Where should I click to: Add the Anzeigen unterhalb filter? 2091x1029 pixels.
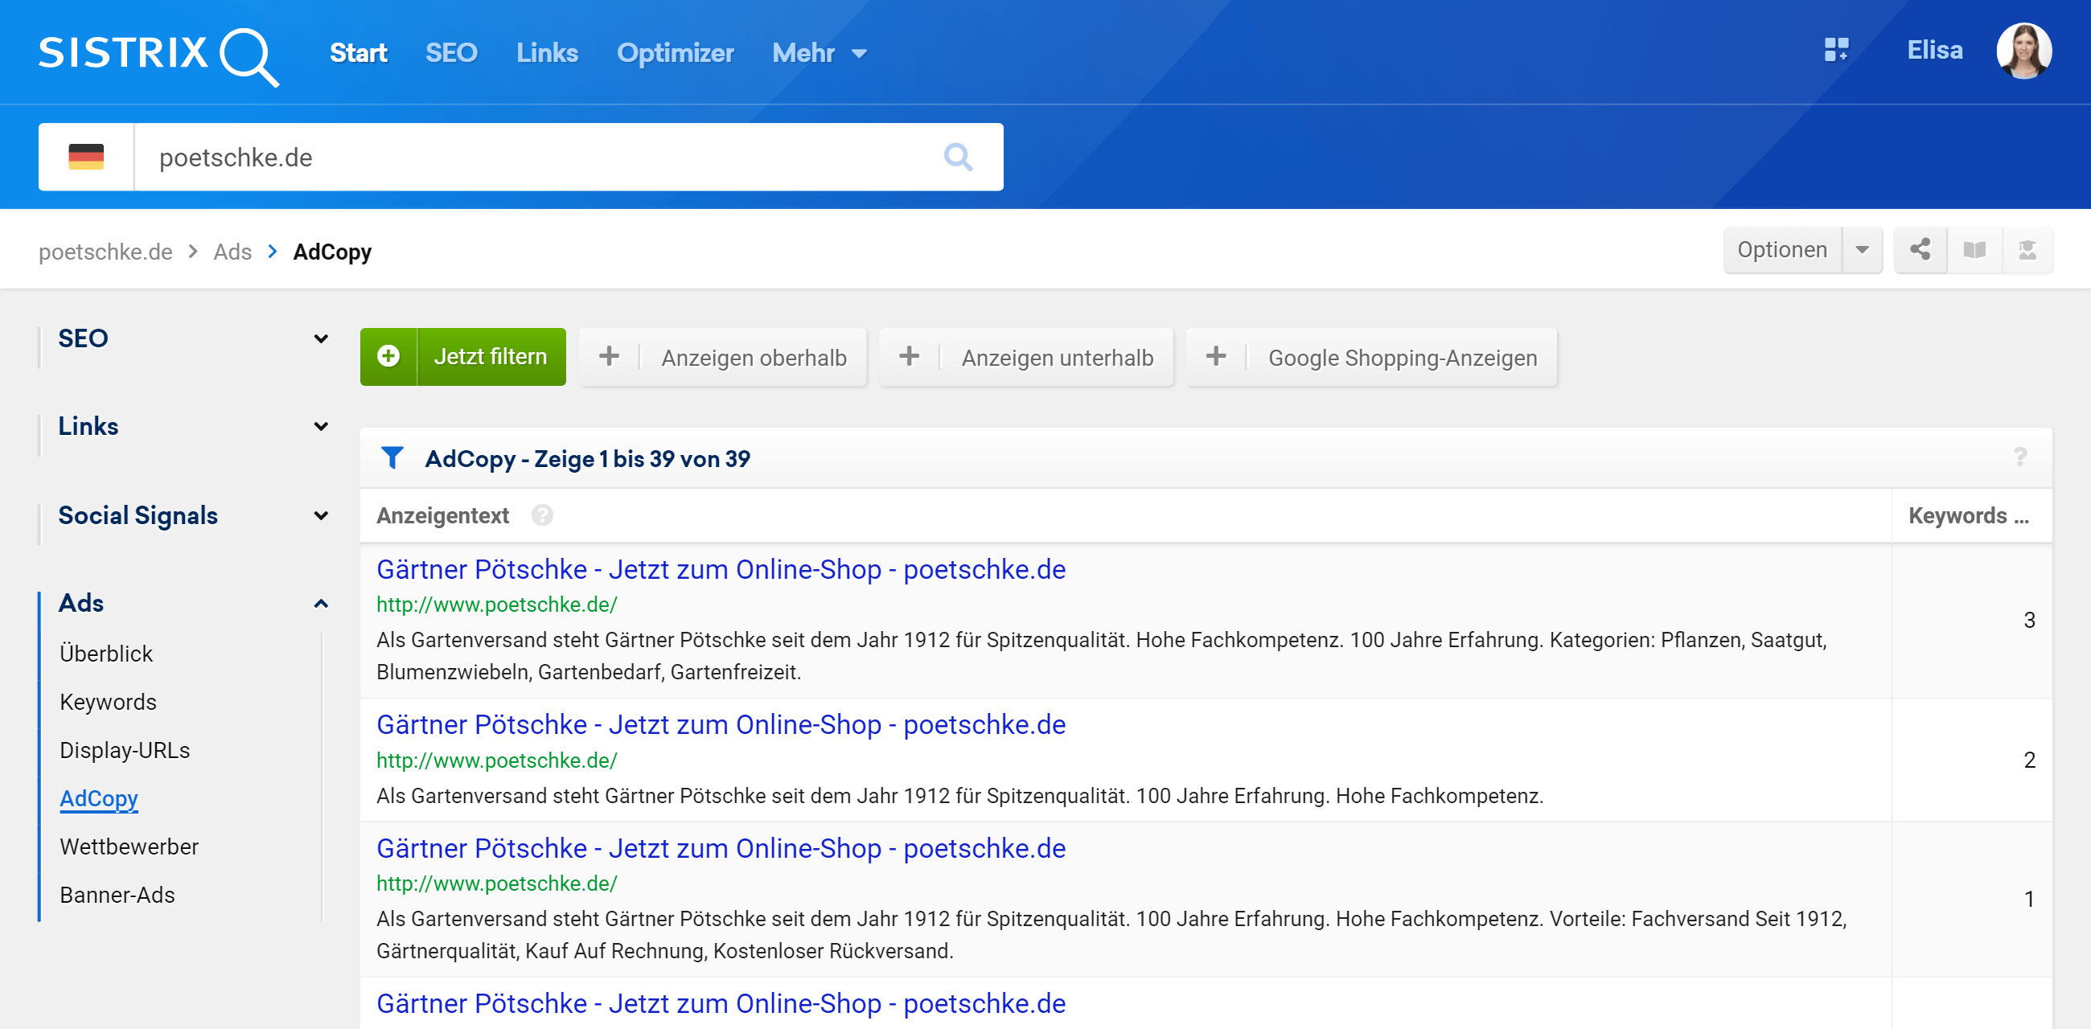pyautogui.click(x=1026, y=357)
